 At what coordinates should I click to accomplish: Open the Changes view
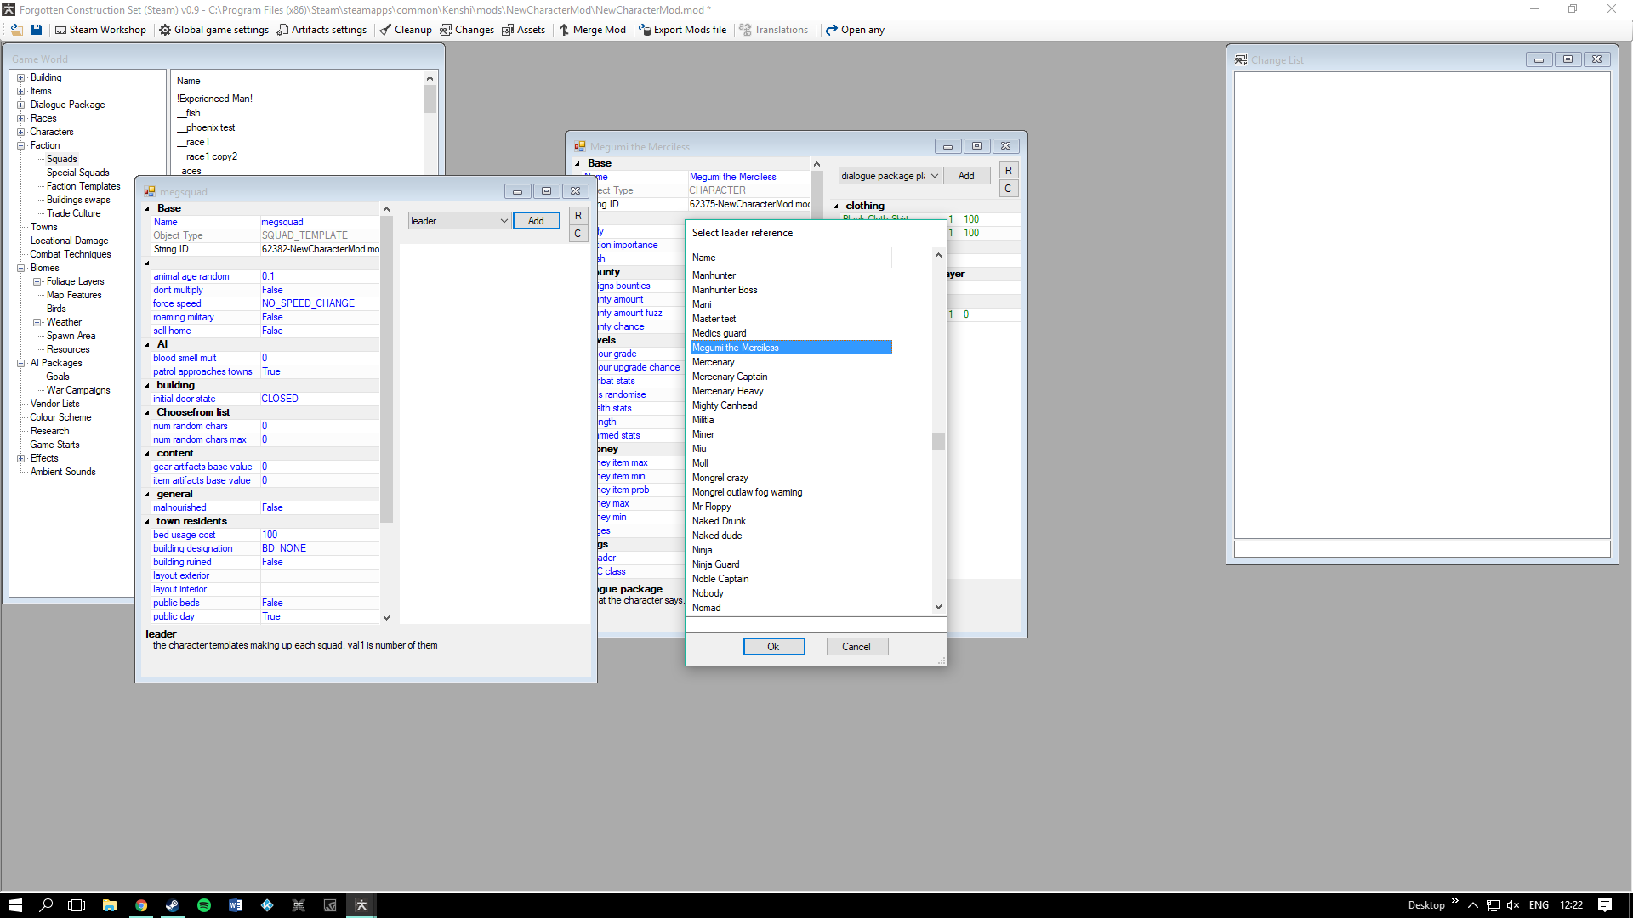467,30
